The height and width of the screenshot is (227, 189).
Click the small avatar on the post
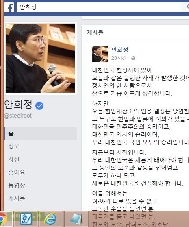click(100, 54)
